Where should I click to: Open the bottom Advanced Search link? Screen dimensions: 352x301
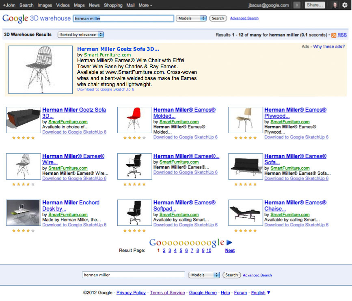[x=257, y=275]
